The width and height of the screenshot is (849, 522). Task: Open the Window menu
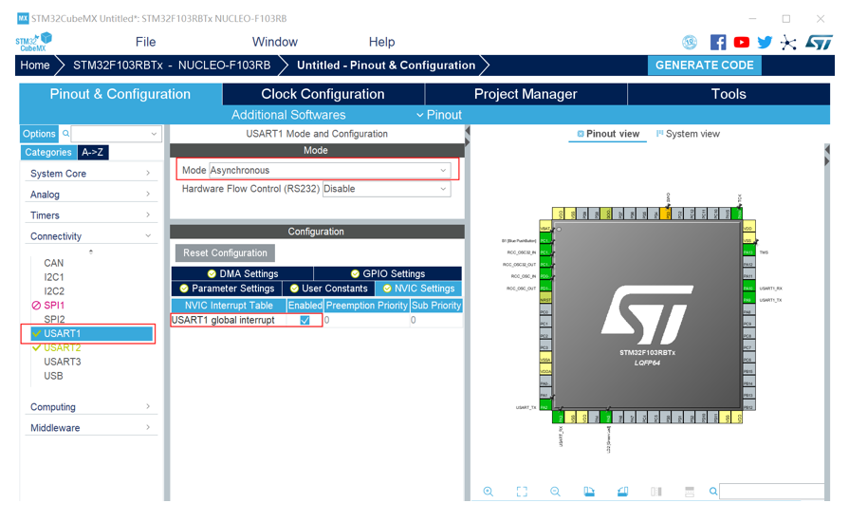click(x=274, y=42)
